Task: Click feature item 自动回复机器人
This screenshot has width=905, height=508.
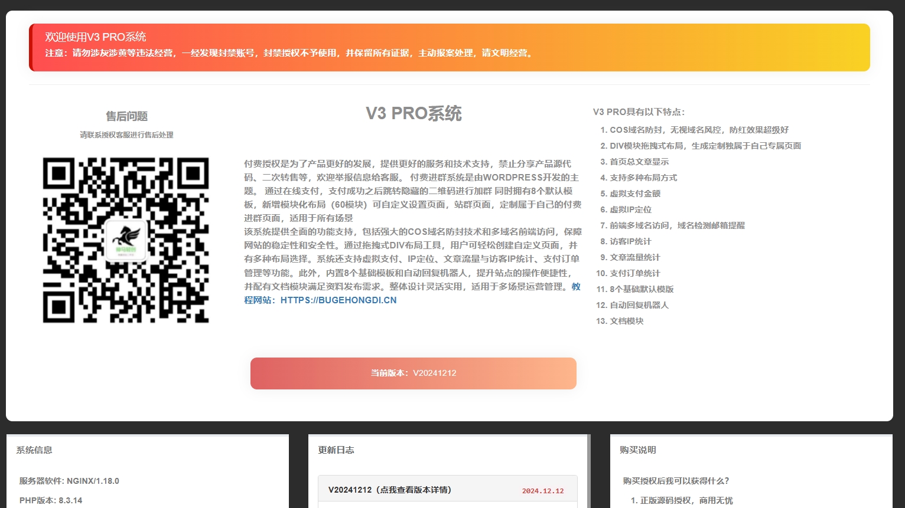Action: pos(637,305)
